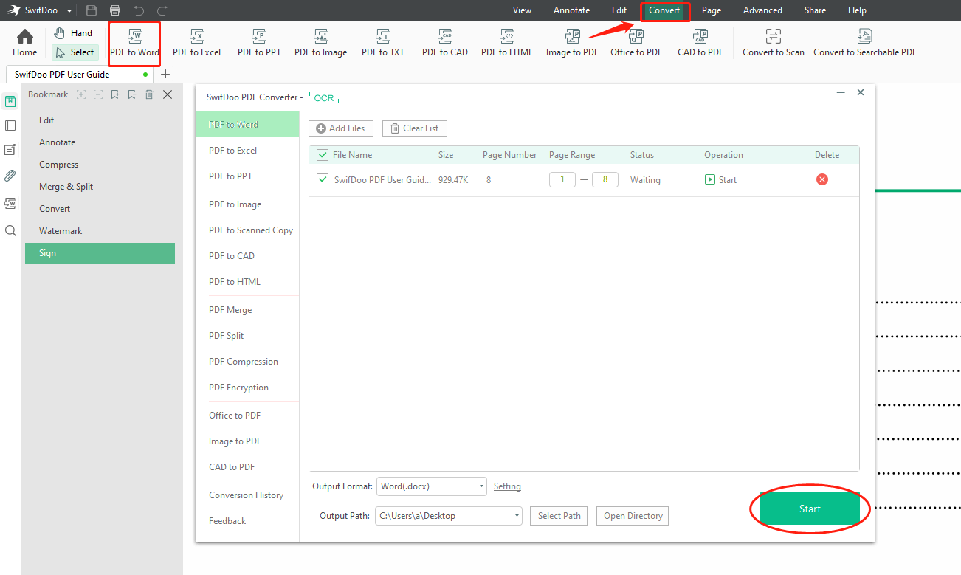The width and height of the screenshot is (961, 575).
Task: Close the Bookmark panel
Action: [168, 94]
